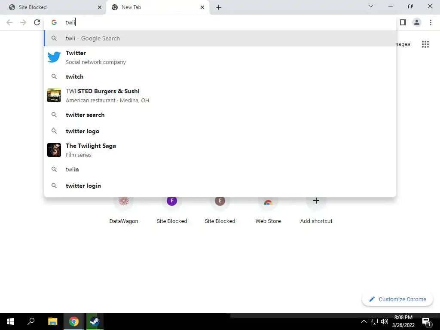Open the Windows Start menu

[10, 321]
